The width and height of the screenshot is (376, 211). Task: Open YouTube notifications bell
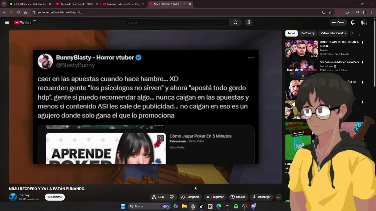click(x=353, y=23)
